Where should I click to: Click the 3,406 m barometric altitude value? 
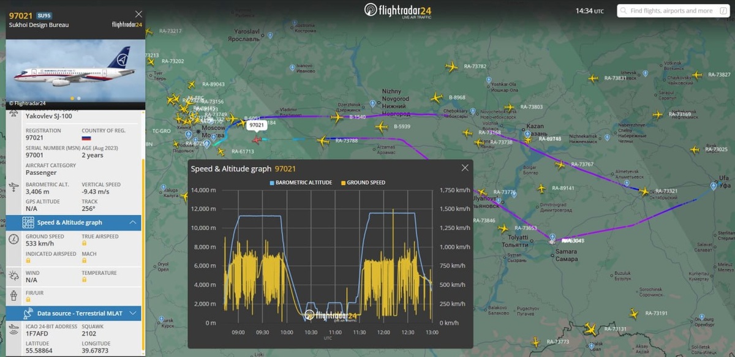tap(37, 192)
